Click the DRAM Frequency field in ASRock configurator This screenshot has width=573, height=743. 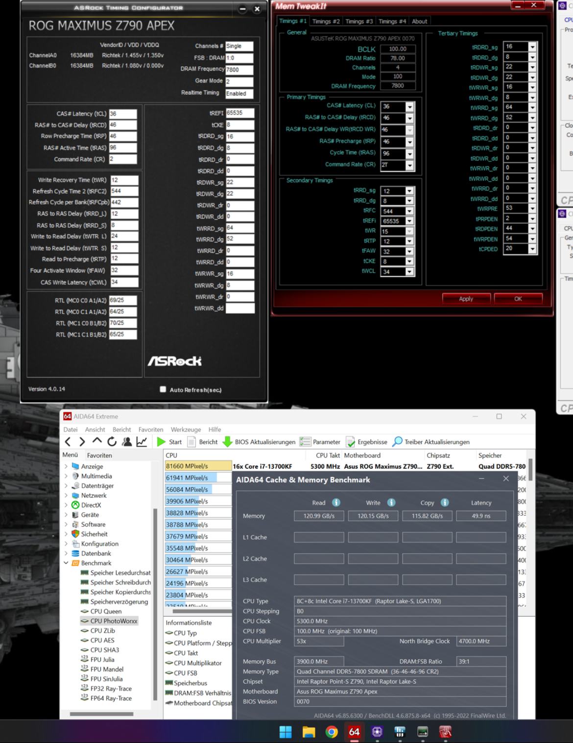coord(239,70)
